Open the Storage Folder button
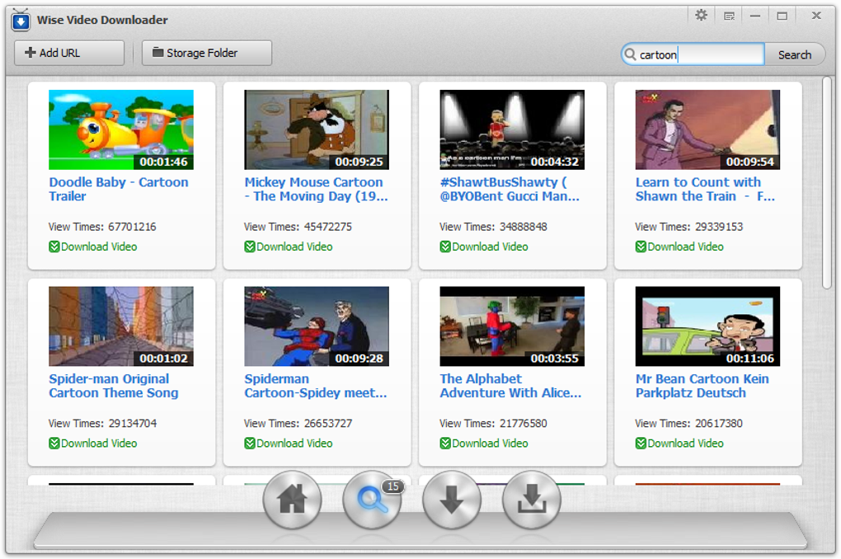841x559 pixels. [x=206, y=53]
